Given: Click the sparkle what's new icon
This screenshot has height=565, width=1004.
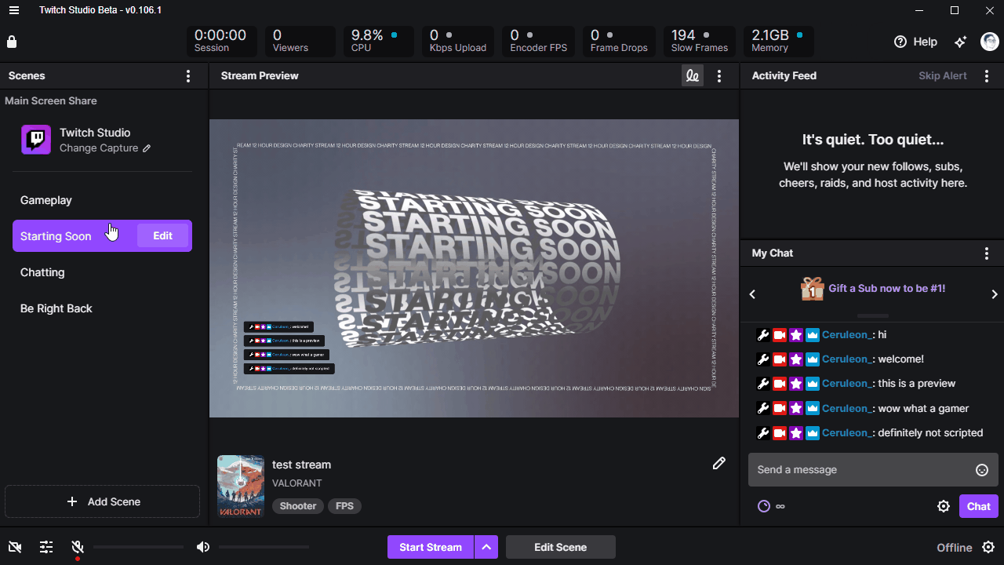Looking at the screenshot, I should (960, 42).
